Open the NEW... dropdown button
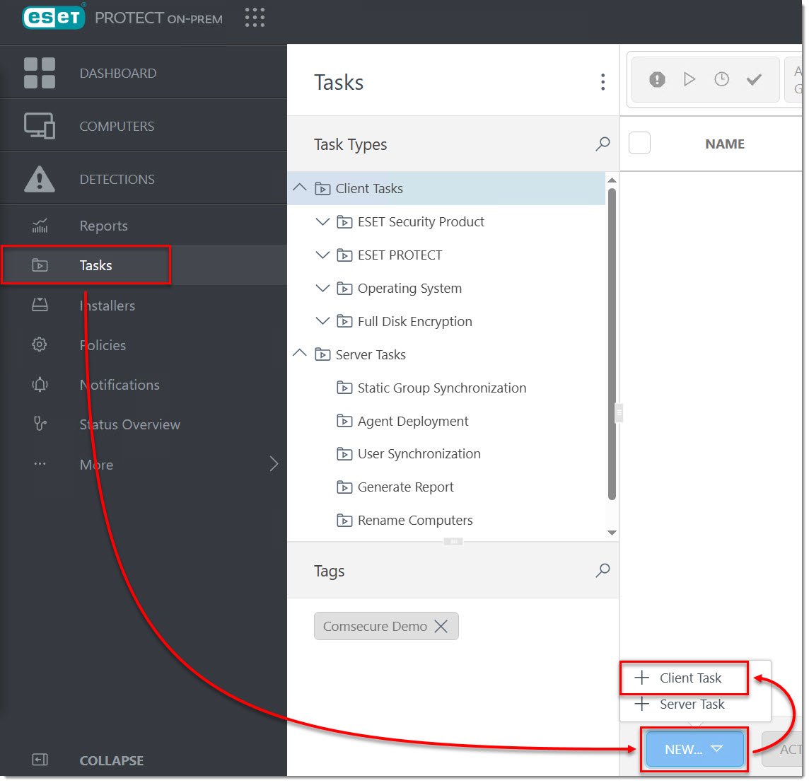The image size is (809, 783). 694,749
